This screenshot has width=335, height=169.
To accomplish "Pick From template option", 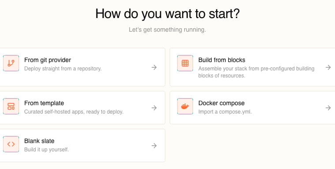I will click(82, 107).
